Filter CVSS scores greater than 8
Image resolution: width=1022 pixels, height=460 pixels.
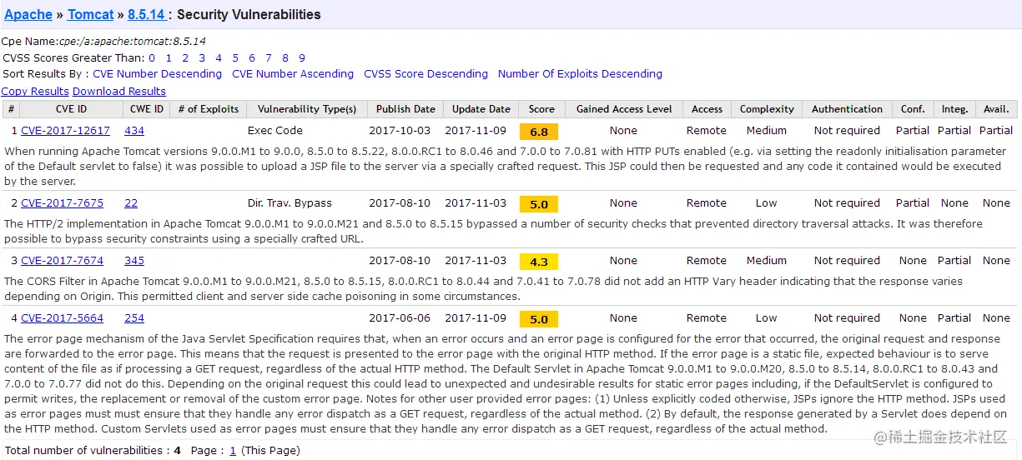(x=285, y=58)
